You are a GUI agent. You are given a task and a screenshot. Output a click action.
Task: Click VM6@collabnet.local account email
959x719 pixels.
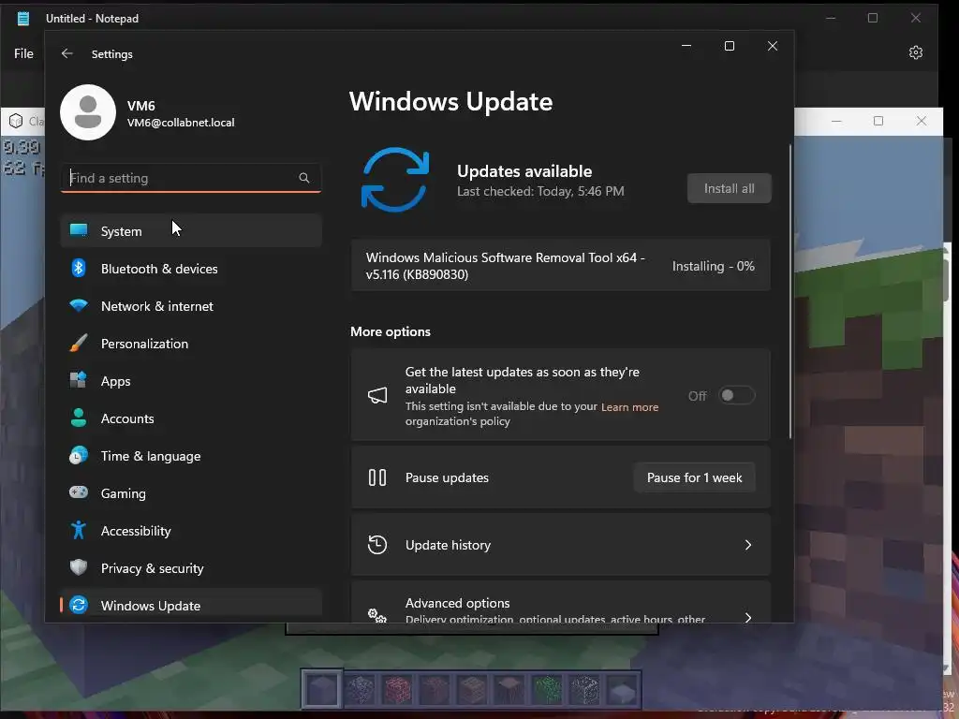click(181, 123)
